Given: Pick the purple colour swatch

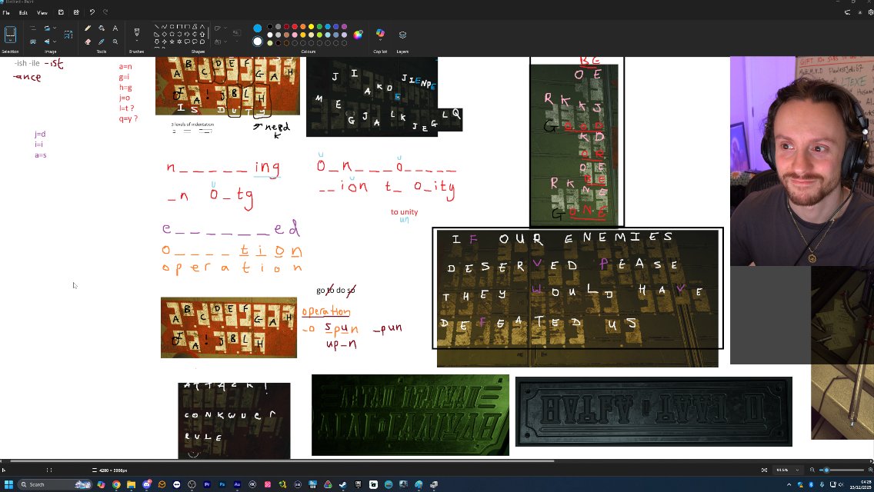Looking at the screenshot, I should 345,26.
